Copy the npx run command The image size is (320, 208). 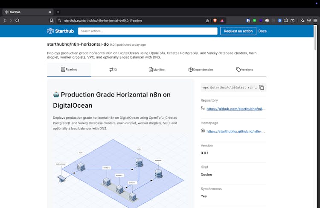point(262,88)
